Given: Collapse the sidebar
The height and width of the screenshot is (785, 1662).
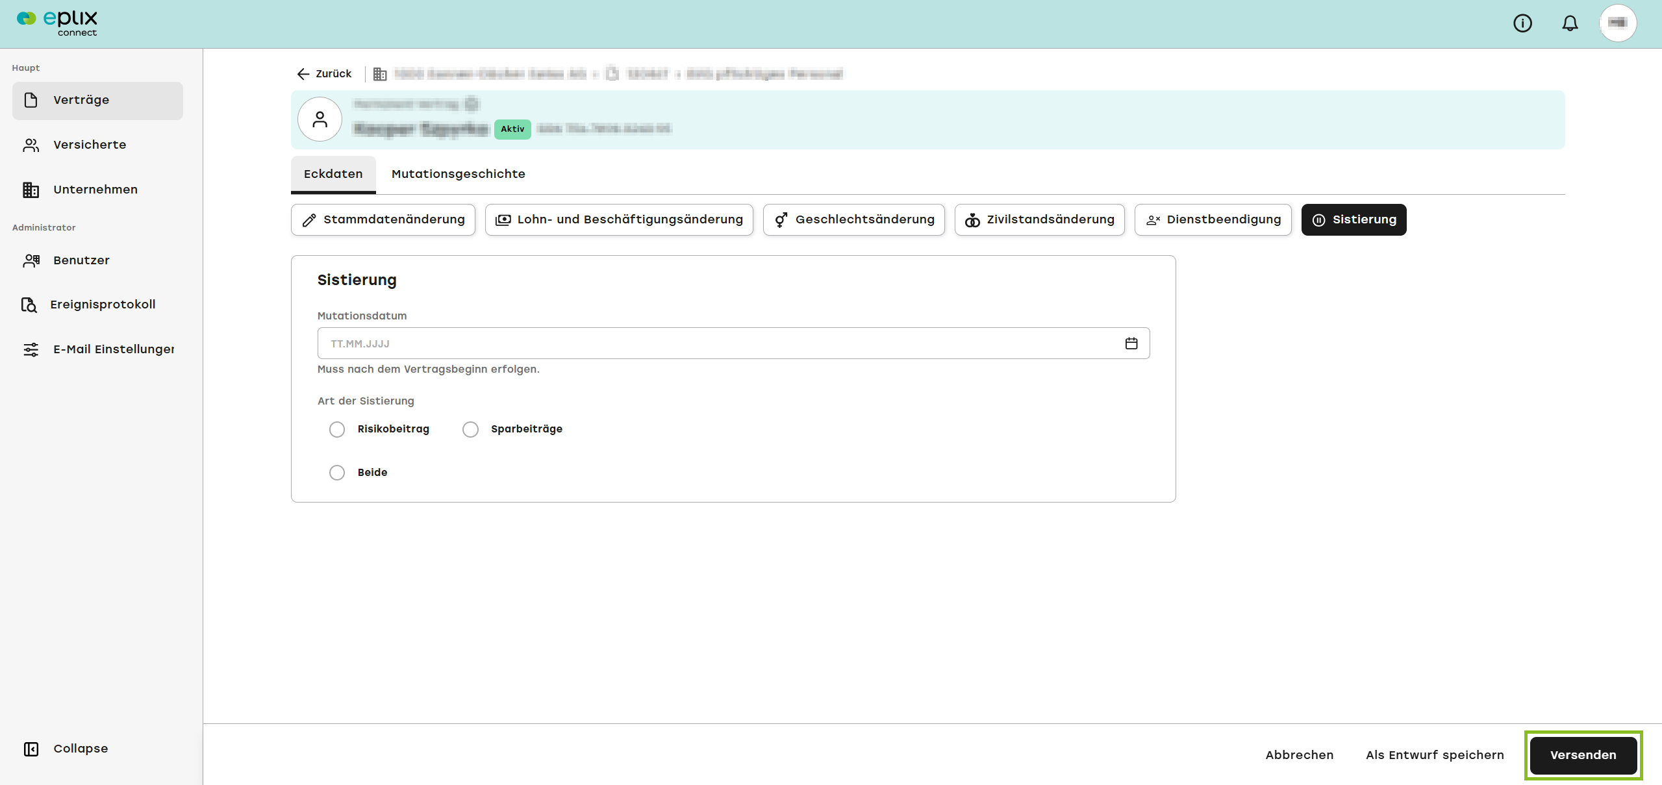Looking at the screenshot, I should (x=66, y=749).
